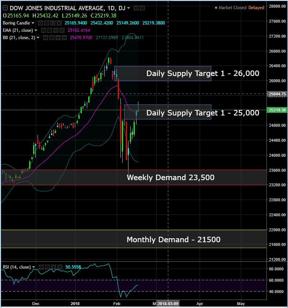Viewport: 288px width, 308px height.
Task: Click the Boring Candle value 25432.4200
Action: pyautogui.click(x=102, y=23)
